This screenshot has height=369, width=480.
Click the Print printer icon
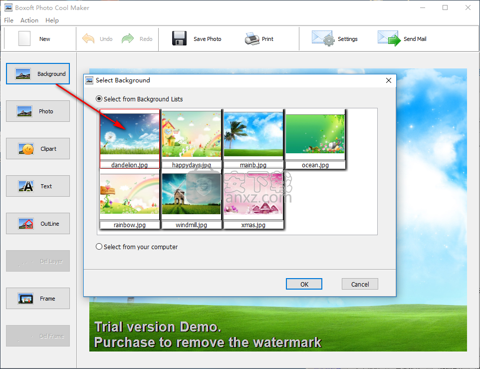(x=252, y=38)
